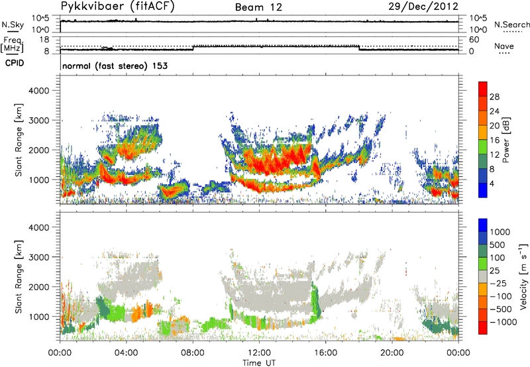Click the '04:00' time axis tick label
The height and width of the screenshot is (367, 530).
[126, 353]
